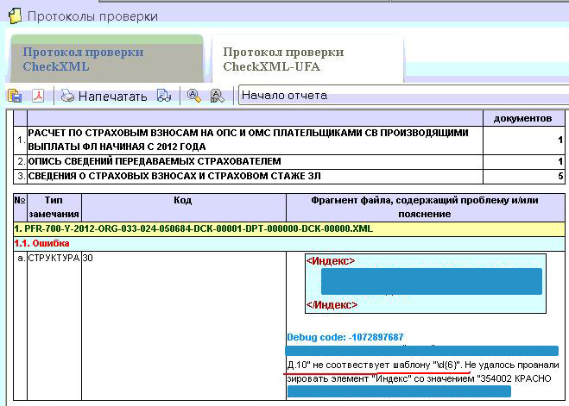Click the find text magnifier icon

click(x=194, y=96)
